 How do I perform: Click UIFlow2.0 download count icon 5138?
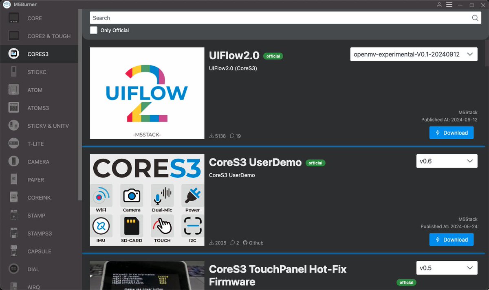coord(211,136)
